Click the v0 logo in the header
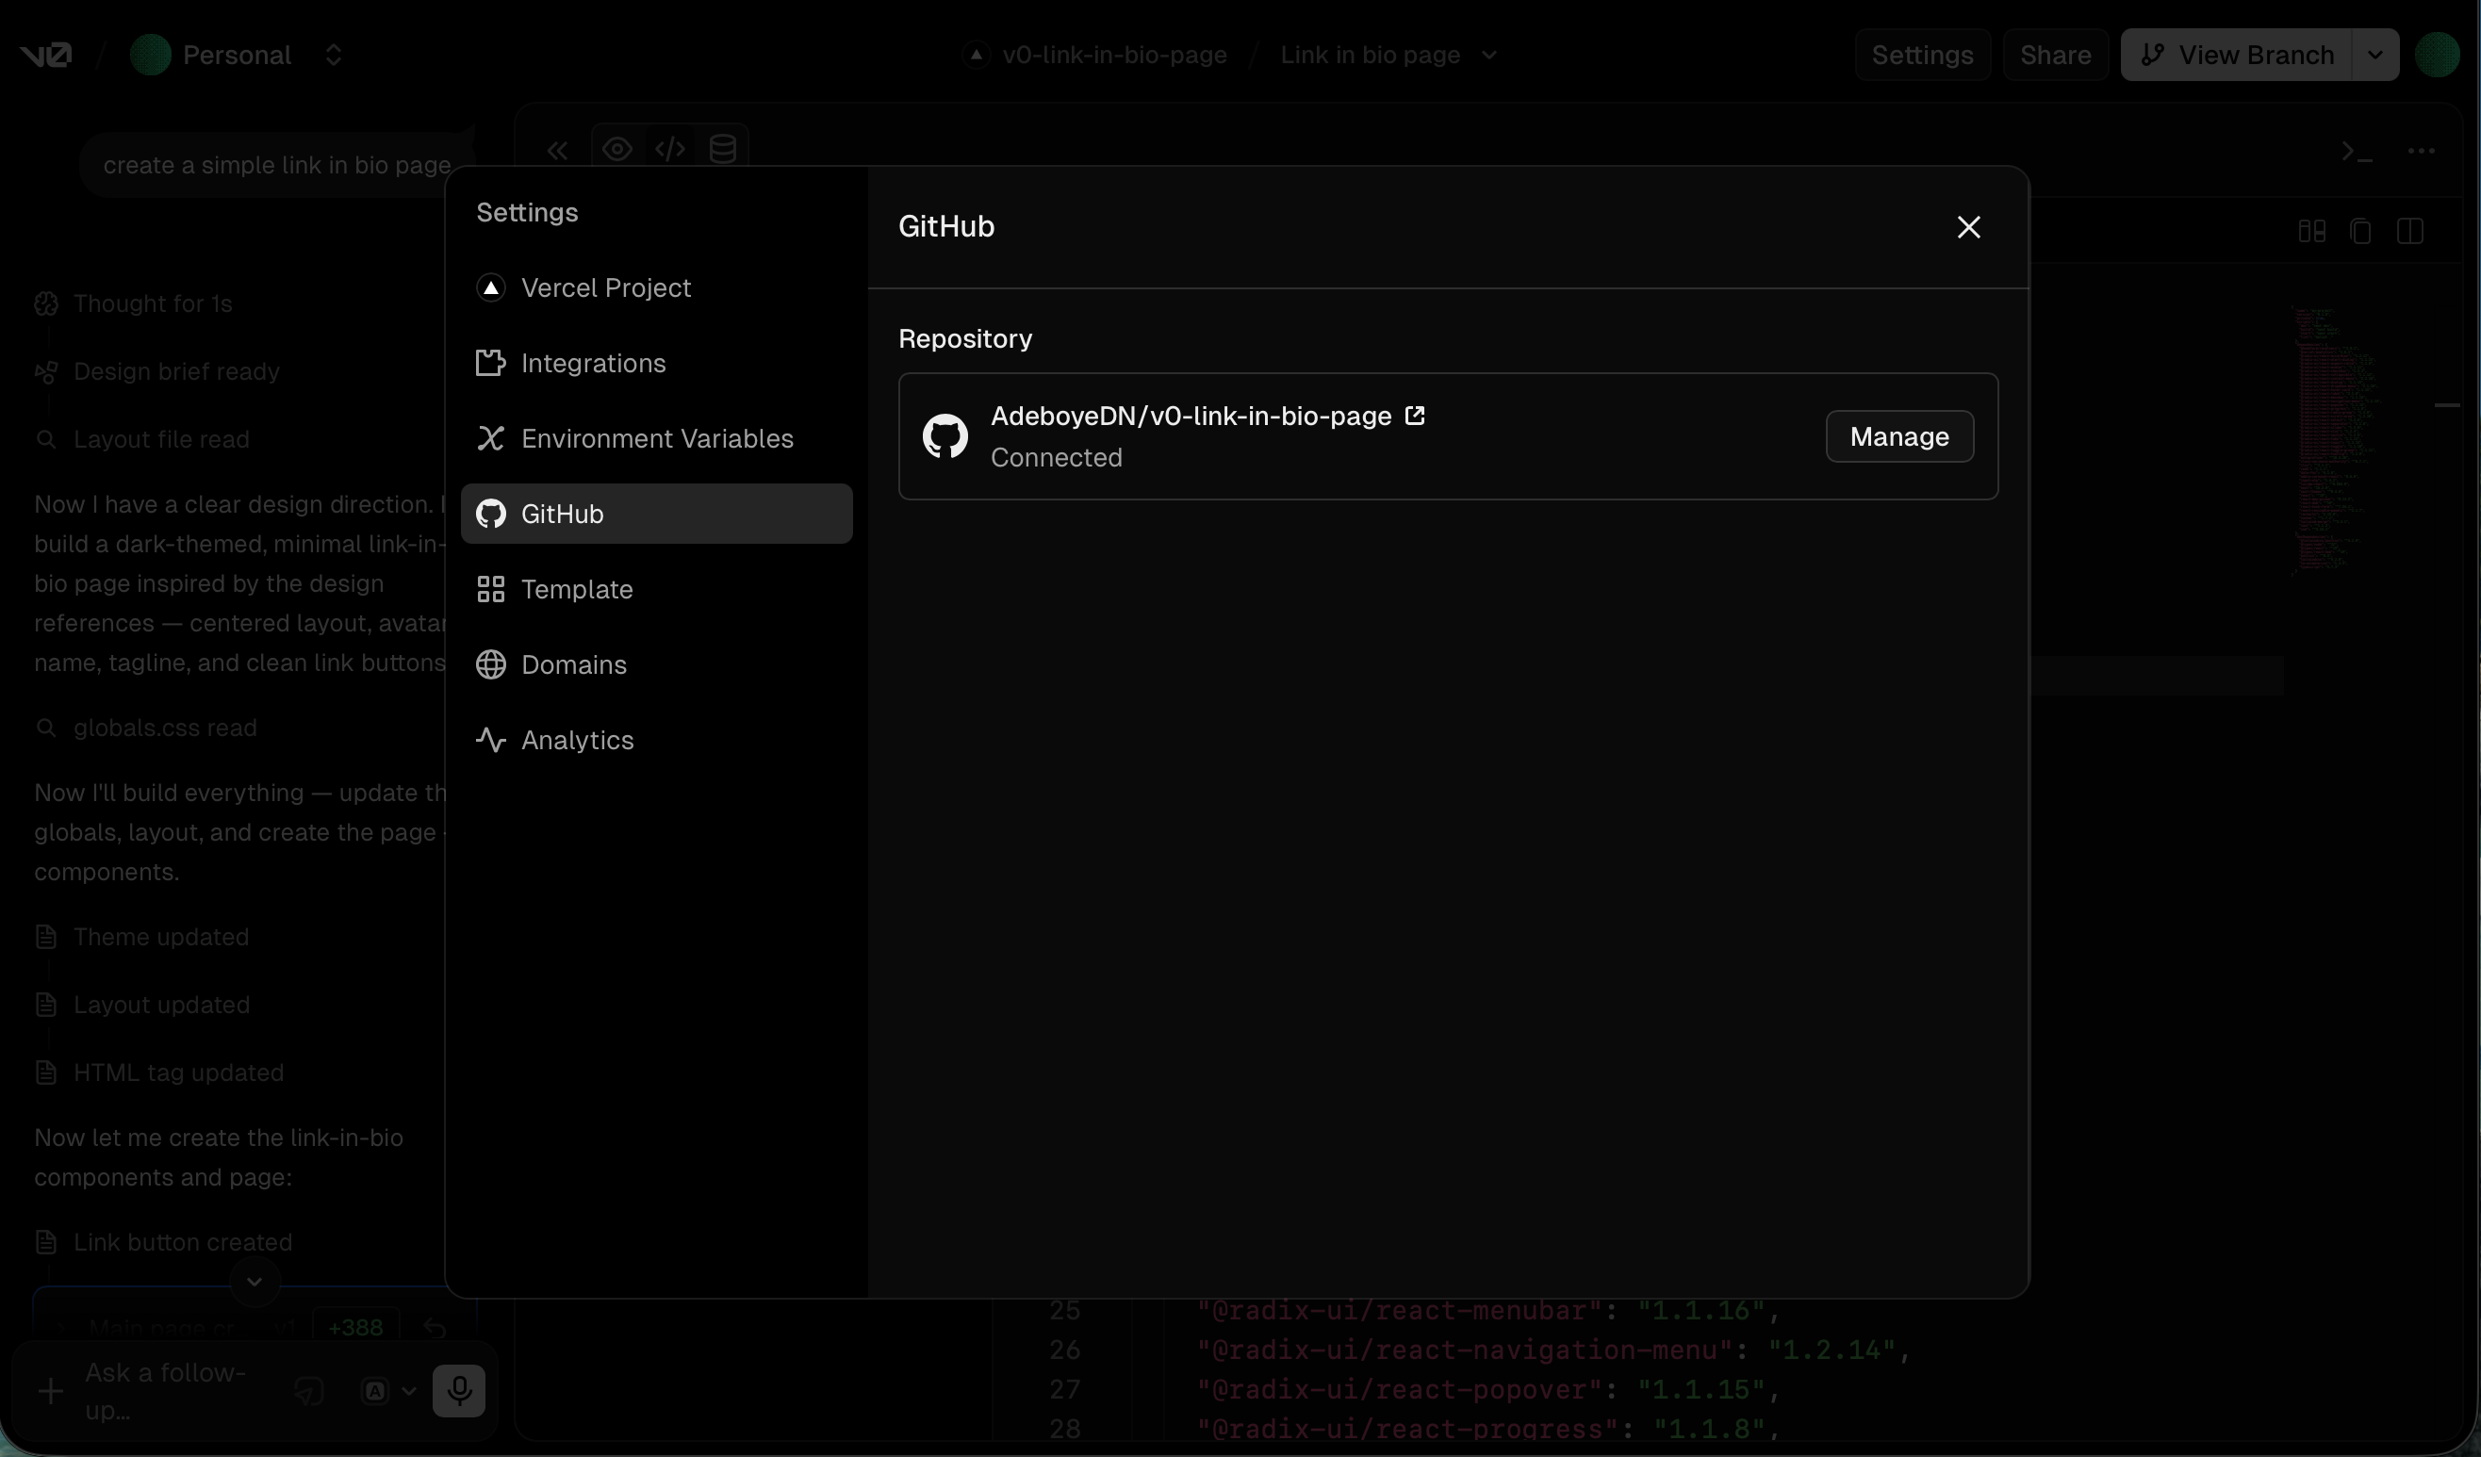 coord(46,55)
